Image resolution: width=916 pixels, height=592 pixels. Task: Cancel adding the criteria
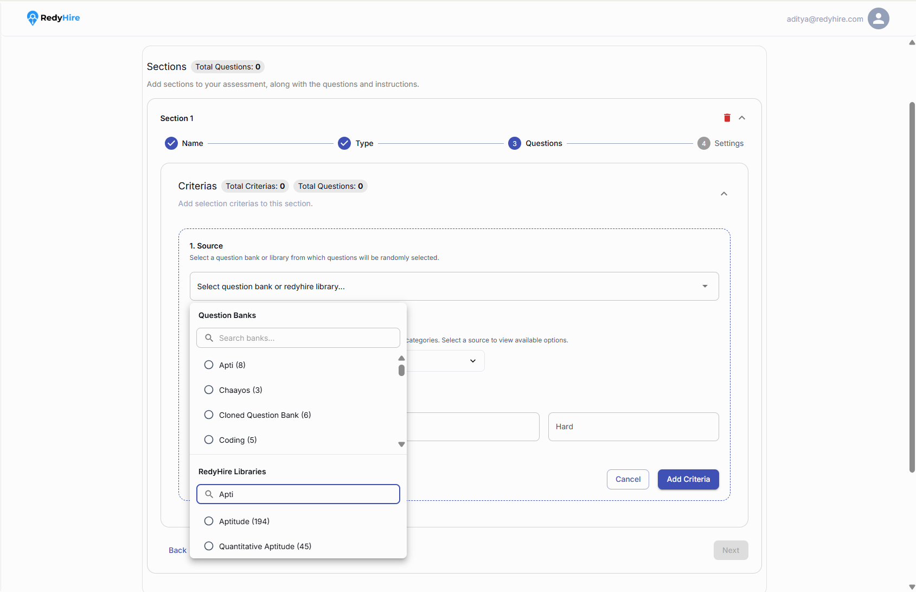(x=628, y=479)
